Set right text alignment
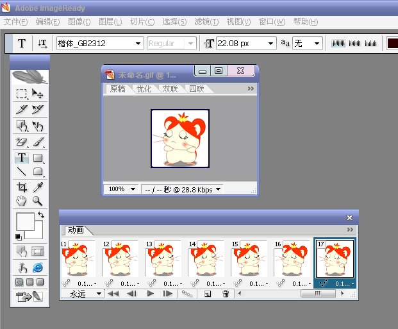 coord(370,44)
